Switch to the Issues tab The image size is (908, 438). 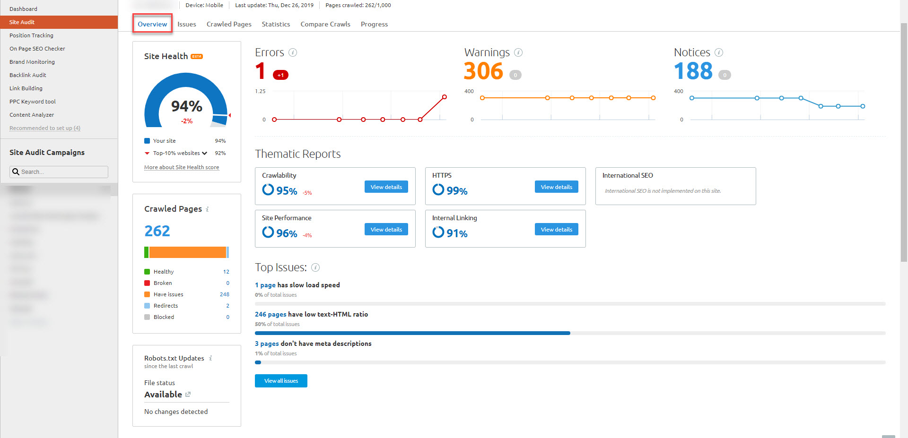tap(187, 24)
